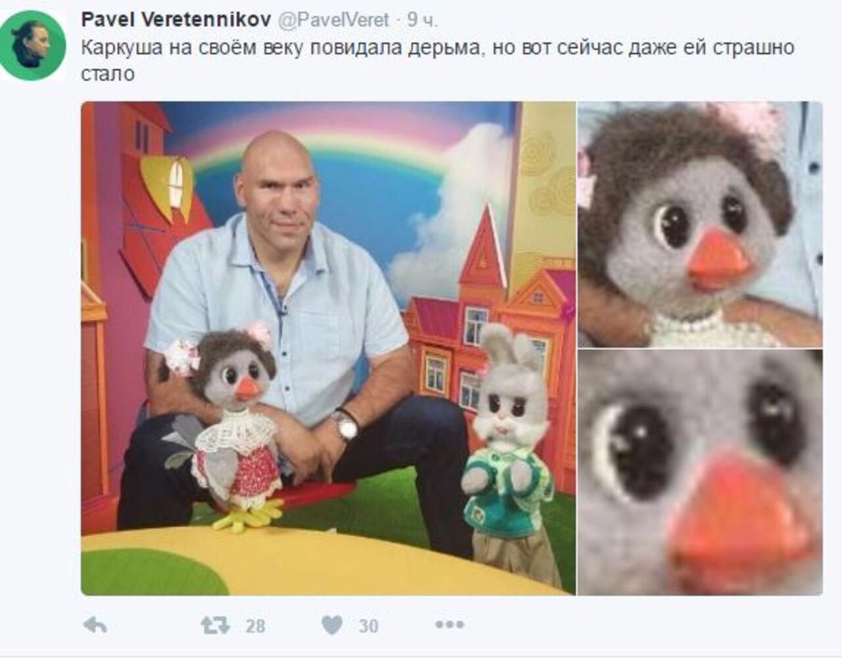Open the three-dots more options menu
This screenshot has width=842, height=659.
[449, 625]
